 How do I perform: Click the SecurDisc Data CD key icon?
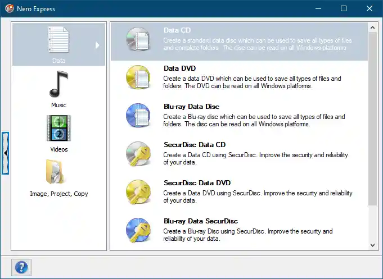coord(138,153)
